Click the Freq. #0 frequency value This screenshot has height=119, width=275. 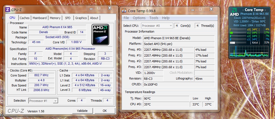tap(168, 50)
